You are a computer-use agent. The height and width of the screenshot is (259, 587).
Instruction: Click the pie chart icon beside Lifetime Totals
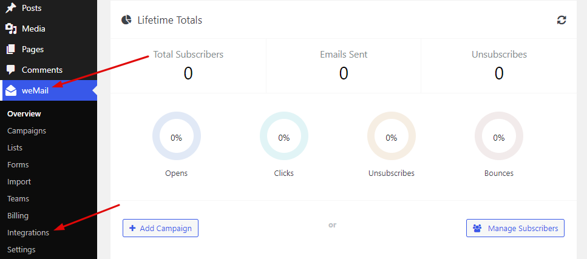[126, 20]
